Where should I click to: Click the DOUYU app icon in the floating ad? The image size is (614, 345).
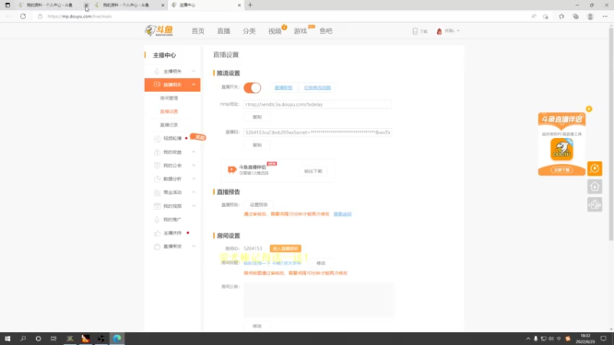(x=562, y=149)
